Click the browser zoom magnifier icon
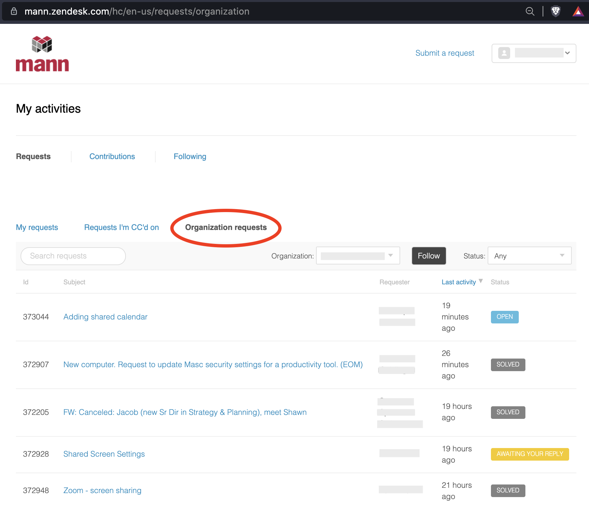The image size is (589, 509). point(530,11)
